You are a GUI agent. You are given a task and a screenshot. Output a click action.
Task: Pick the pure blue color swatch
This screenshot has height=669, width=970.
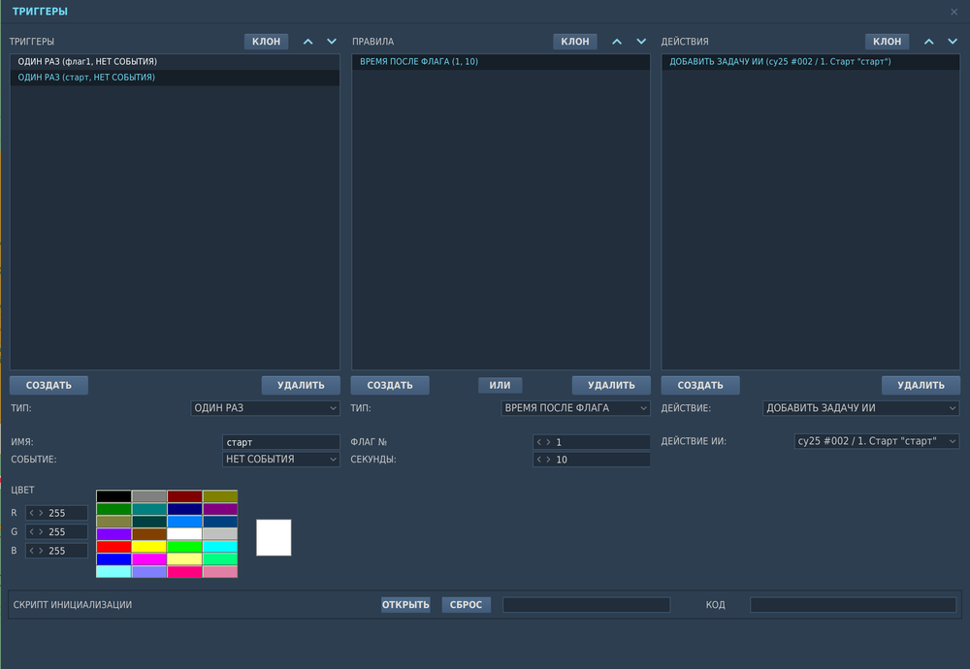pos(113,558)
